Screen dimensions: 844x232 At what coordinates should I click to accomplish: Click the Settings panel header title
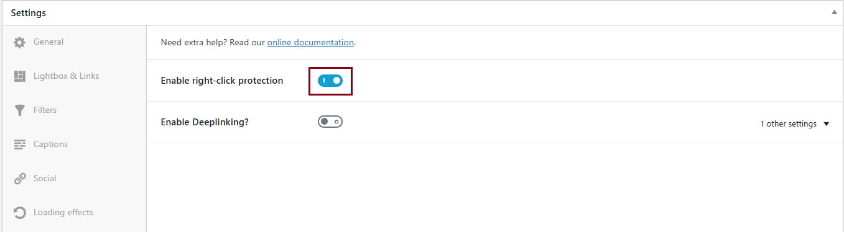coord(29,12)
